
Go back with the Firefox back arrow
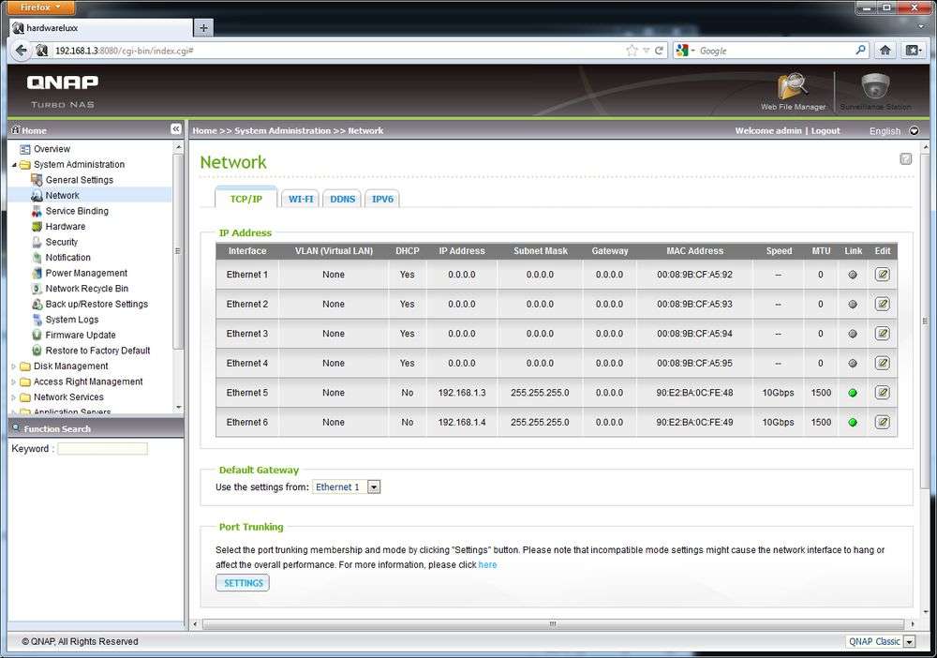click(21, 51)
